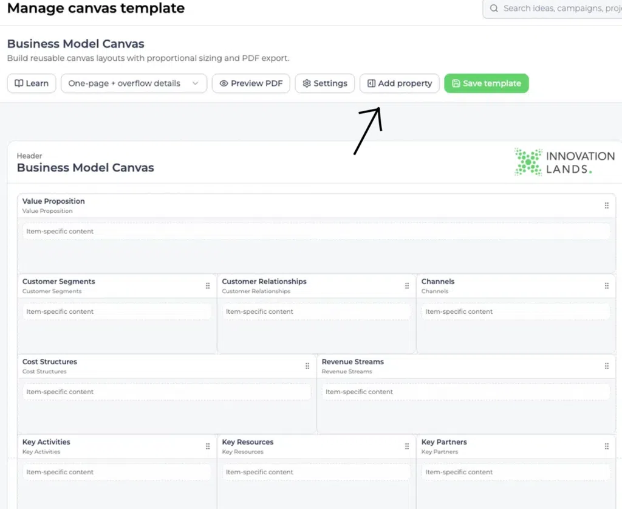This screenshot has width=622, height=509.
Task: Click Channels item-specific content field
Action: 516,312
